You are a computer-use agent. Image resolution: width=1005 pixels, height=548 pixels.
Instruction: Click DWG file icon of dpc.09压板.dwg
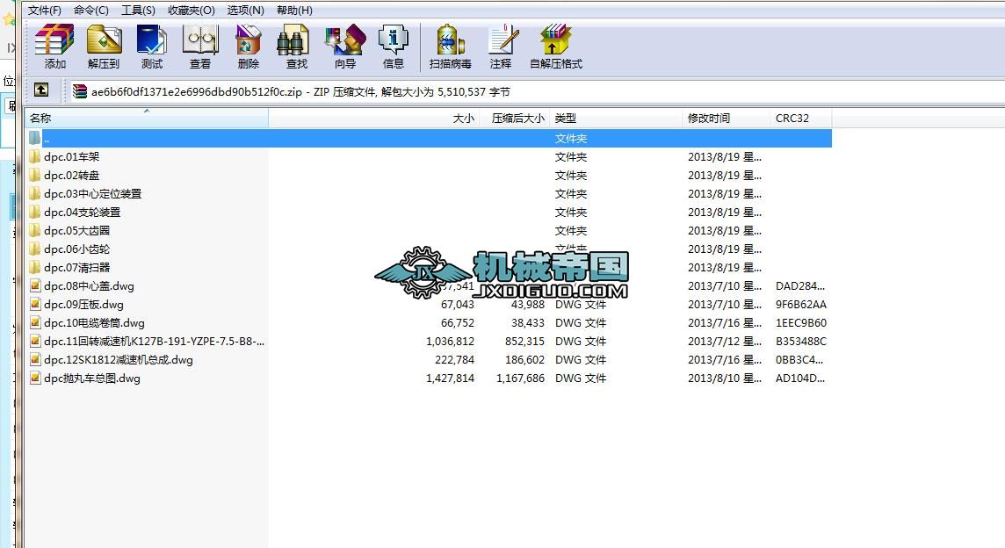tap(35, 305)
